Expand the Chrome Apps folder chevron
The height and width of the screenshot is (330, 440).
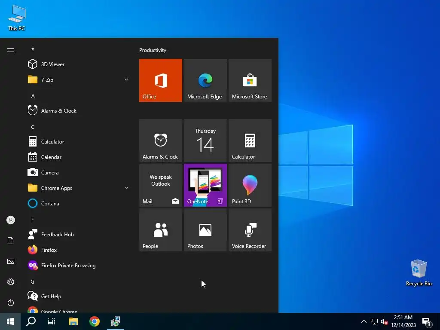(126, 188)
